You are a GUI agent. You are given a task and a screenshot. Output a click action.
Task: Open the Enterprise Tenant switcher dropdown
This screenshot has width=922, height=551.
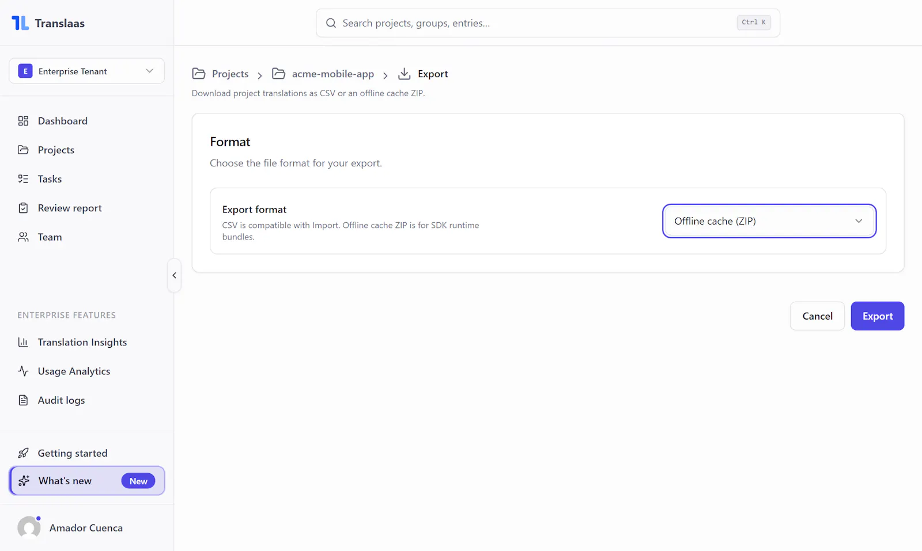[86, 71]
